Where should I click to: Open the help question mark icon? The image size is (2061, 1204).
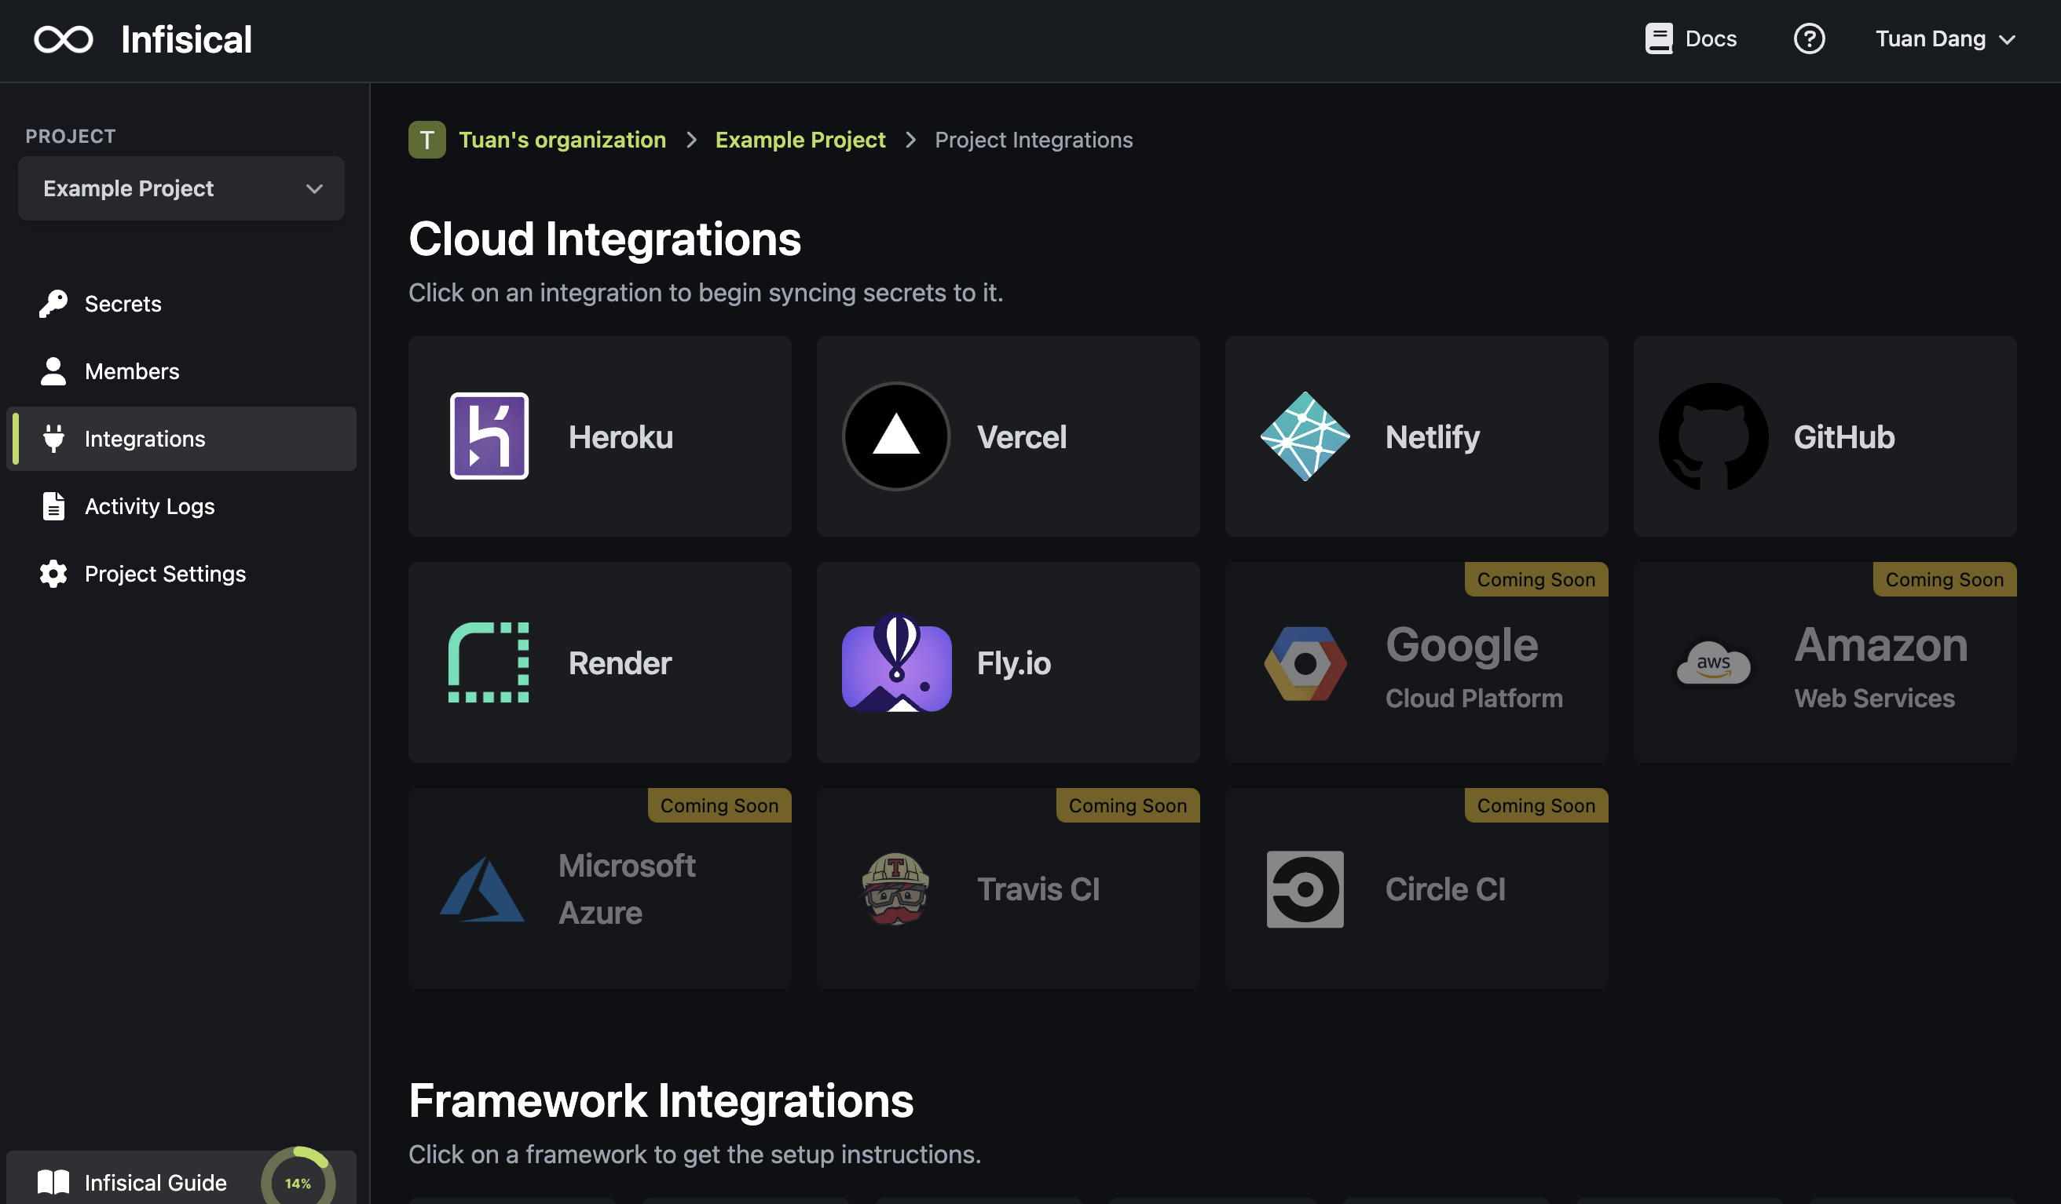(x=1809, y=38)
